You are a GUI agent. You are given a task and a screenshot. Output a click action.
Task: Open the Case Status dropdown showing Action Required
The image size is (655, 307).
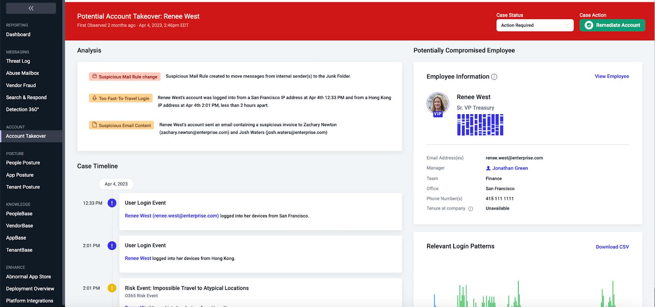[x=535, y=25]
